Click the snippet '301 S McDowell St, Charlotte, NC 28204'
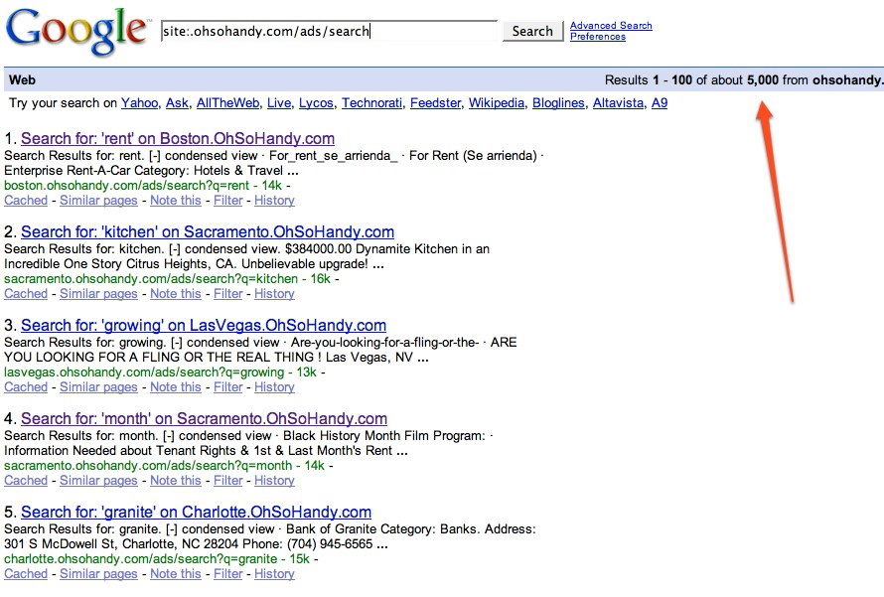 [121, 544]
